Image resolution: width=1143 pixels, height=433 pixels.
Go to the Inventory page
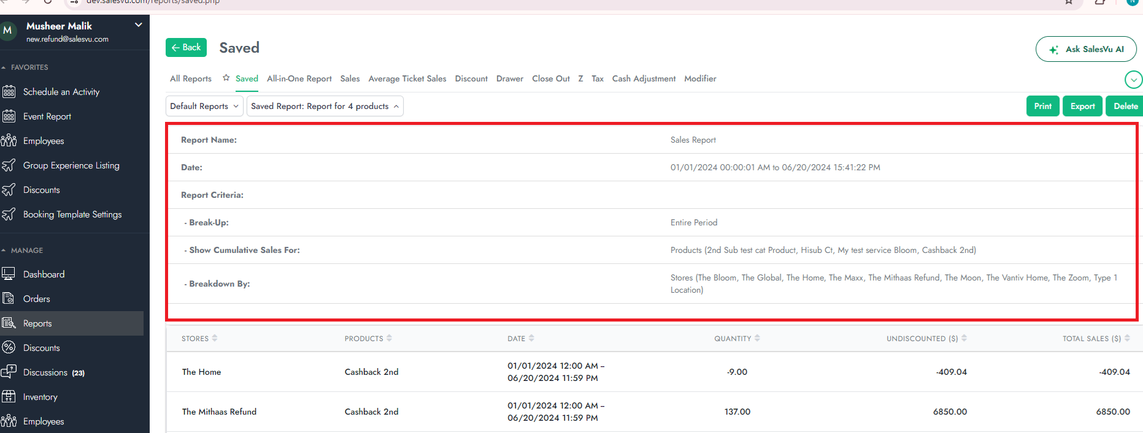click(40, 397)
